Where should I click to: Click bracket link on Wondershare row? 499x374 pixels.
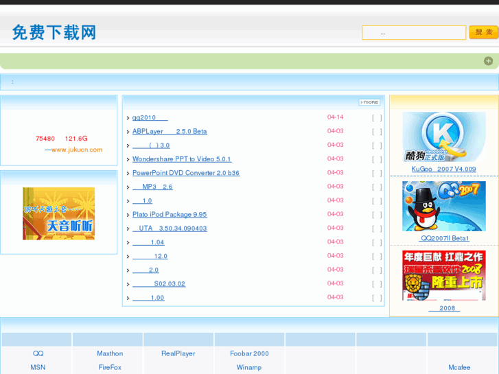pyautogui.click(x=377, y=159)
